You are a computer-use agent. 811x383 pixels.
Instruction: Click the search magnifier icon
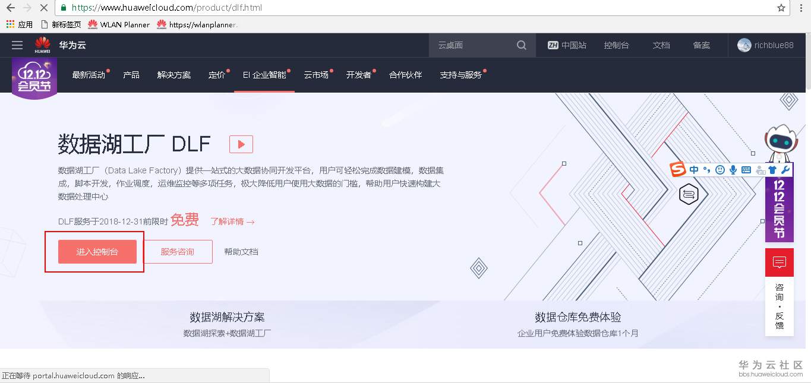pyautogui.click(x=522, y=45)
